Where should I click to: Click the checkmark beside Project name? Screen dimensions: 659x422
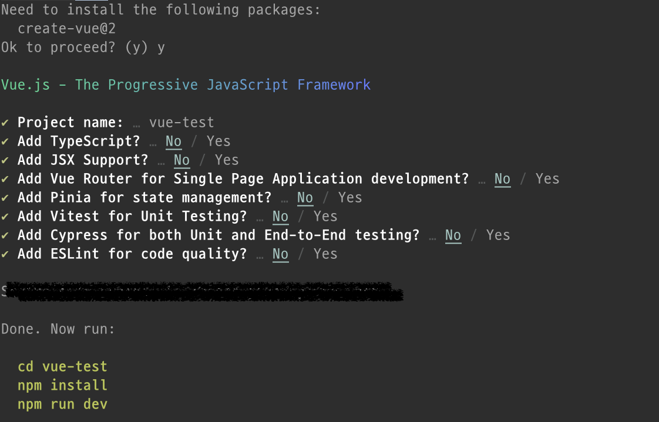pos(5,123)
